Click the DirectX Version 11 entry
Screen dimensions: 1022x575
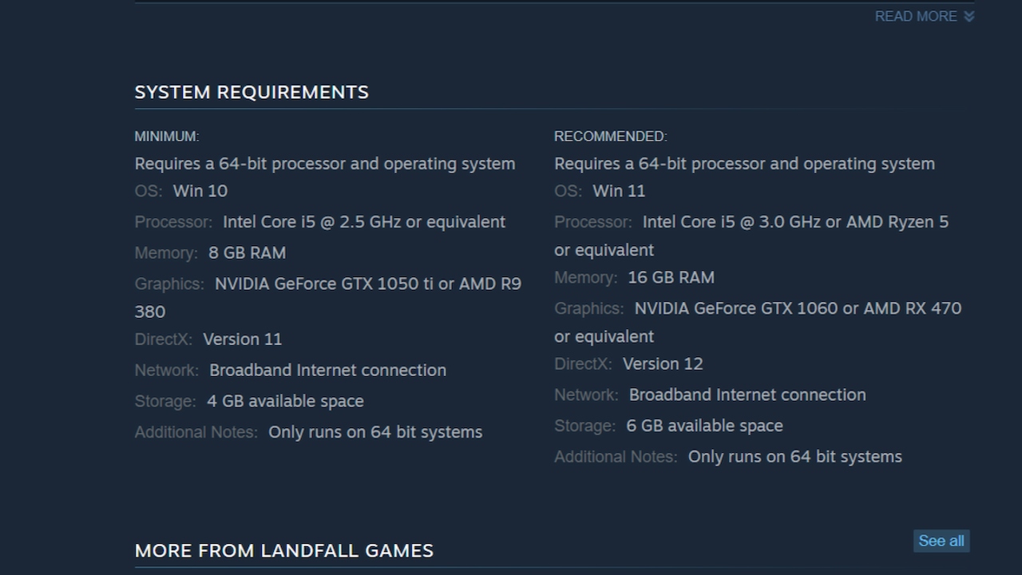click(242, 339)
